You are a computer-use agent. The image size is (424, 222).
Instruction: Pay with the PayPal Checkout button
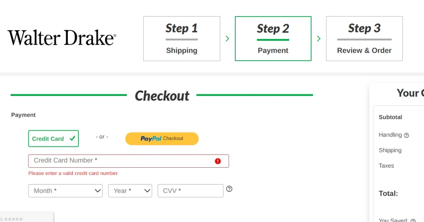click(x=162, y=139)
